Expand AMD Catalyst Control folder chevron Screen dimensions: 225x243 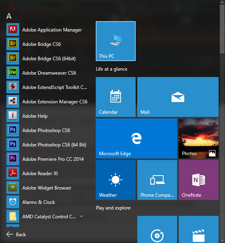(x=81, y=216)
